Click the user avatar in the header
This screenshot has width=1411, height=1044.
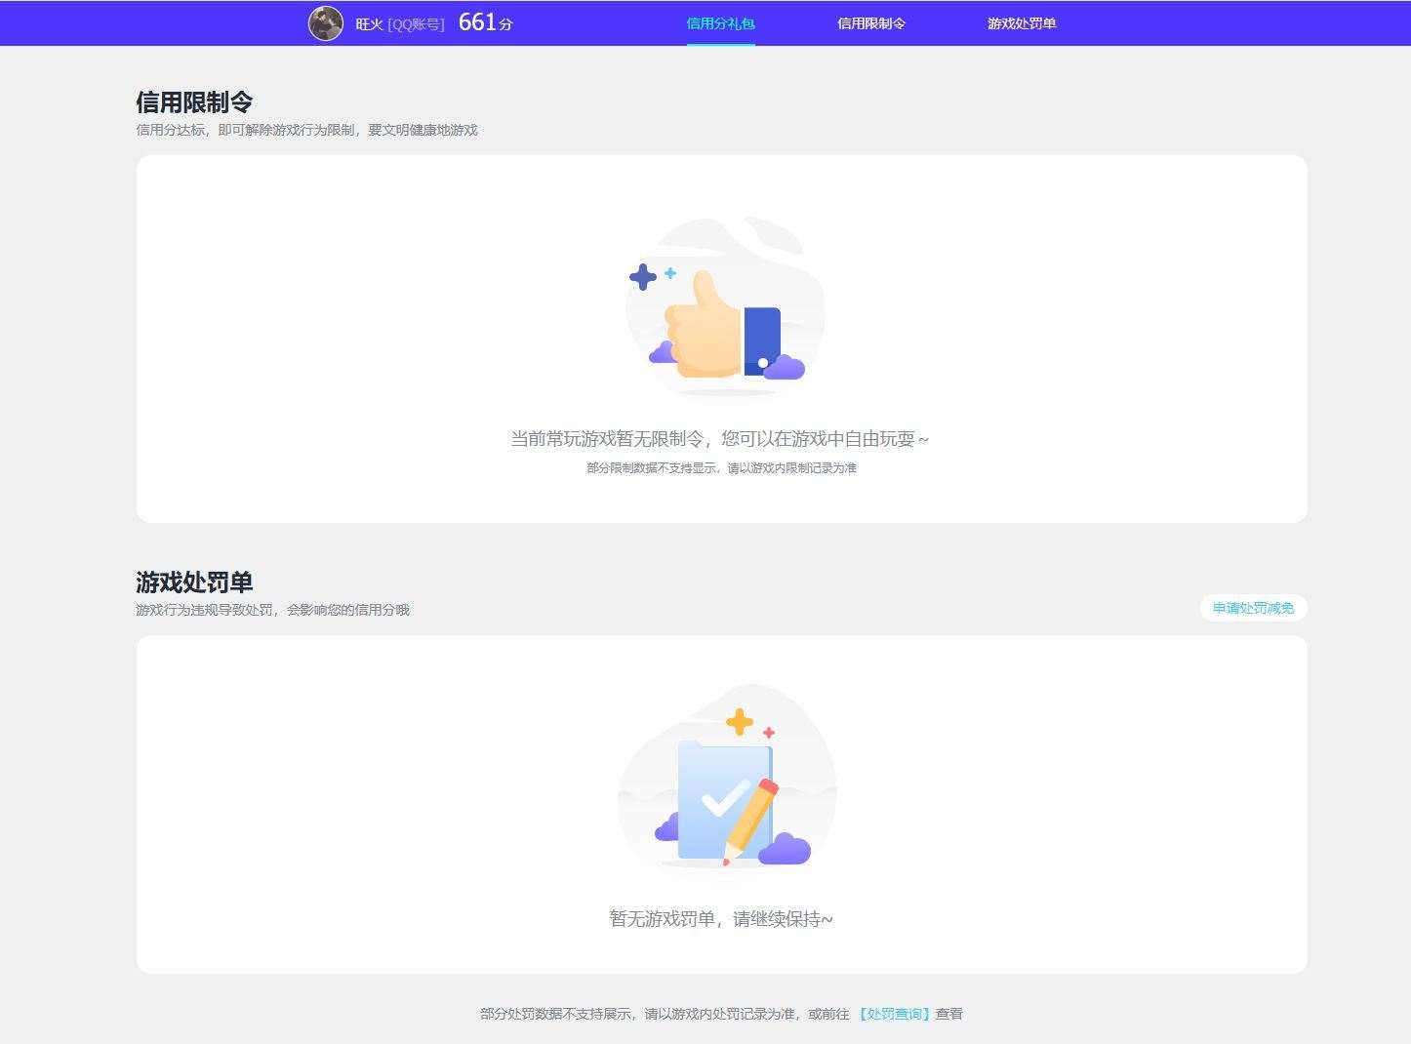click(326, 23)
